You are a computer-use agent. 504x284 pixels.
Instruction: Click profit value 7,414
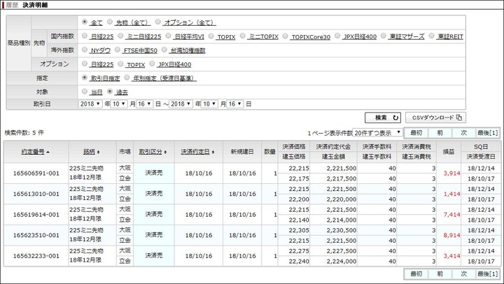pos(452,215)
